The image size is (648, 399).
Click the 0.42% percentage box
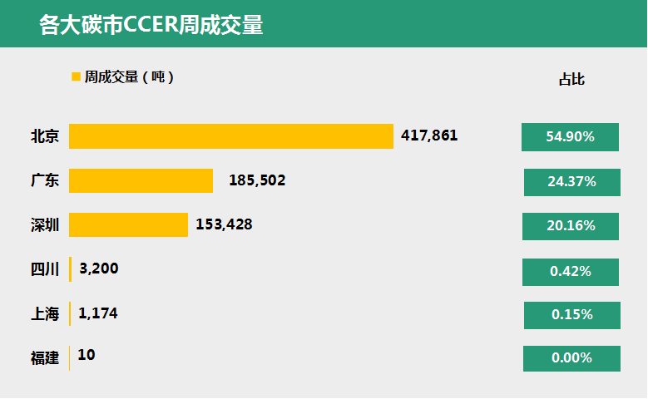[571, 272]
